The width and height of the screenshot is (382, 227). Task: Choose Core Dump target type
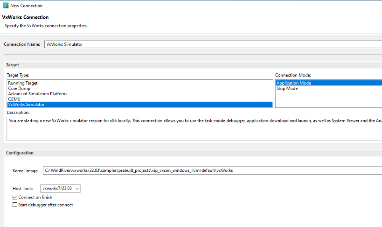(x=19, y=88)
